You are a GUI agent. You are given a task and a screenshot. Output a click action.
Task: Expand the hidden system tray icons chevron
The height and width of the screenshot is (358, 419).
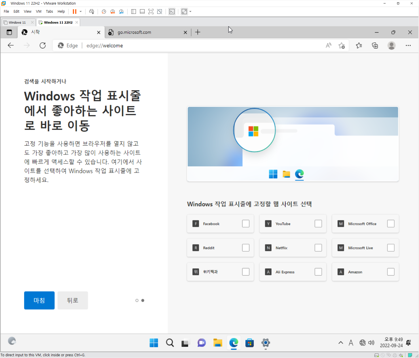point(341,343)
